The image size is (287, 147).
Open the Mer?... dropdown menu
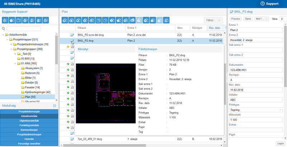coord(261,19)
